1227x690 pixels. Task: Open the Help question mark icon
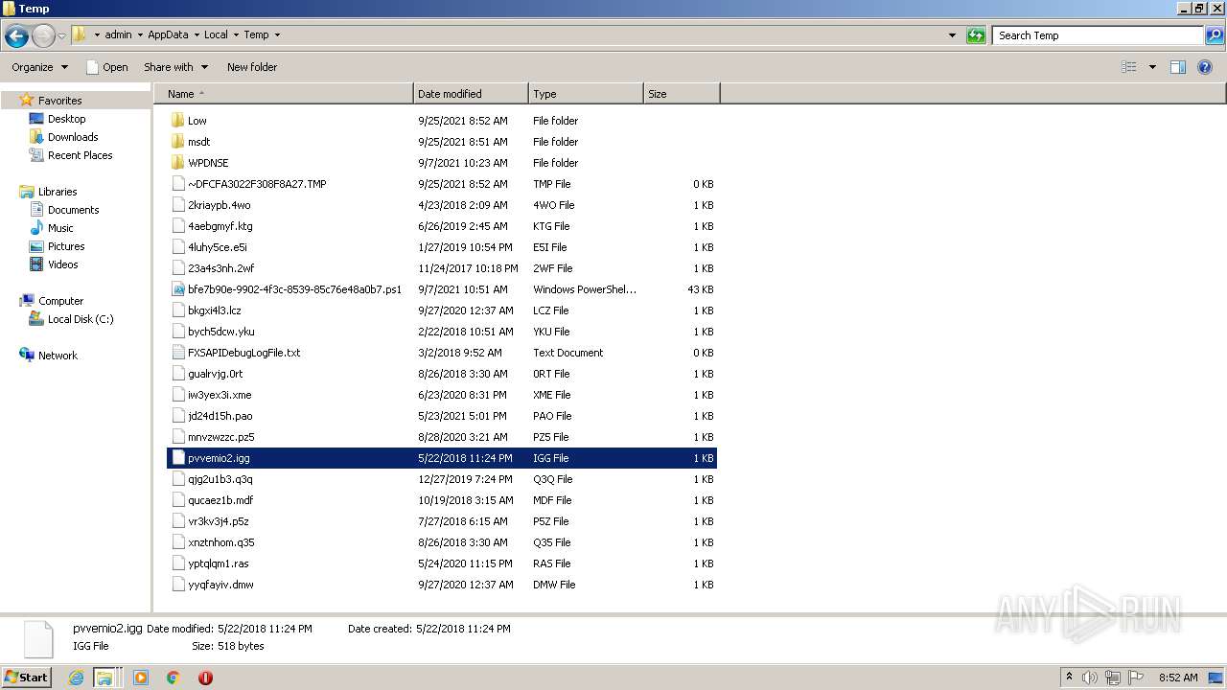point(1205,67)
